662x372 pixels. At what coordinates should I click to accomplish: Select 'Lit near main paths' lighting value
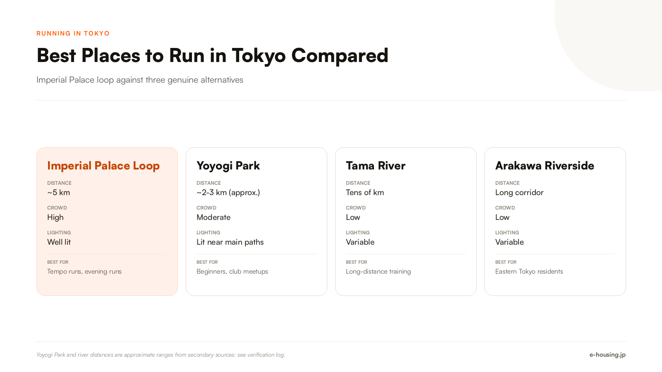pos(230,242)
